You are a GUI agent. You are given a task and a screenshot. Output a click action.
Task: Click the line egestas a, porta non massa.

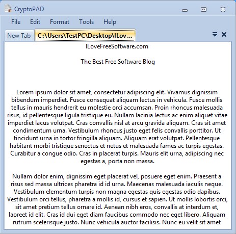tap(118, 161)
